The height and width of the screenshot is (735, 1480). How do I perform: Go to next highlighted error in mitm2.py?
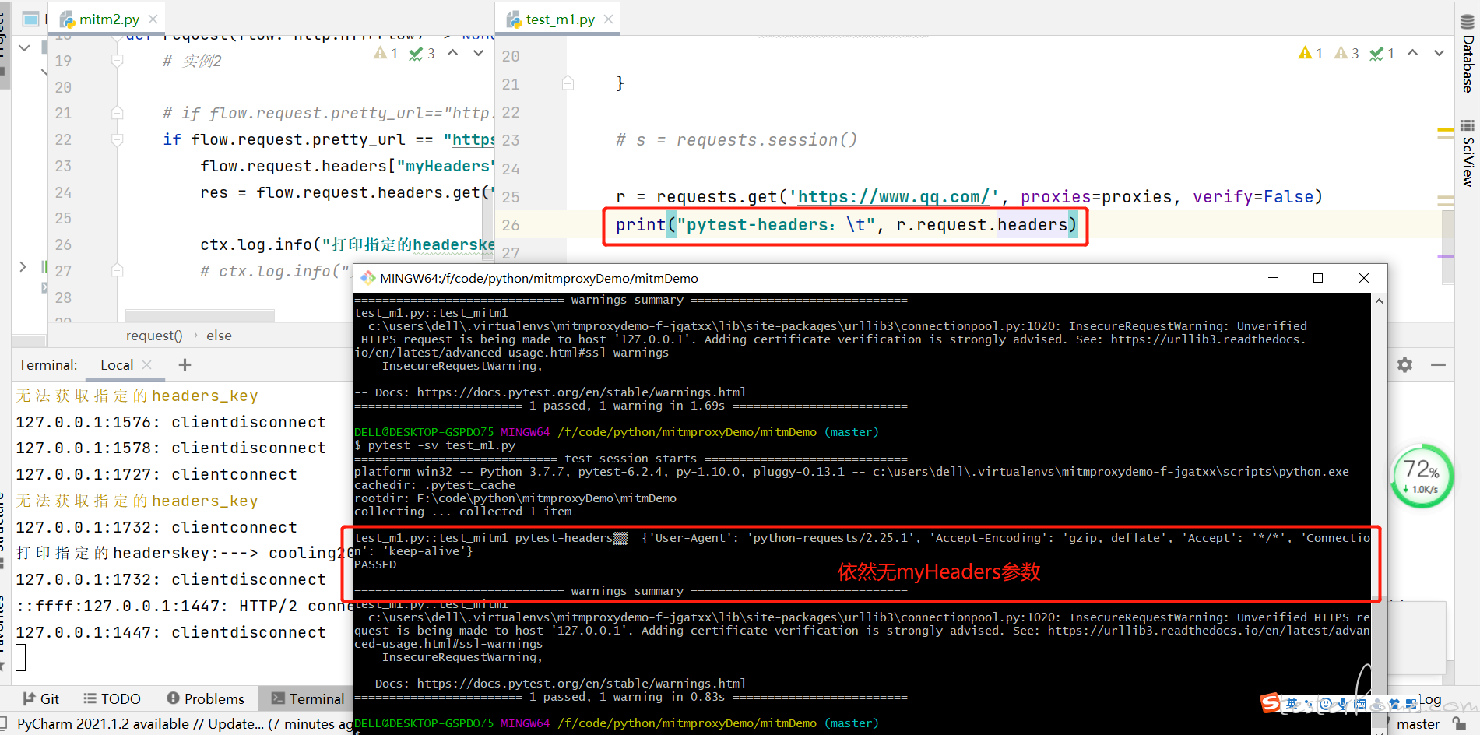pos(479,53)
